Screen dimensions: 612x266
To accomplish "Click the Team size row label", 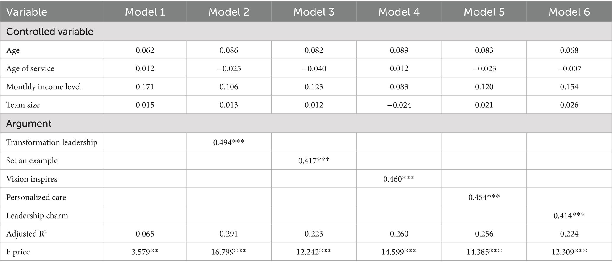I will point(23,105).
